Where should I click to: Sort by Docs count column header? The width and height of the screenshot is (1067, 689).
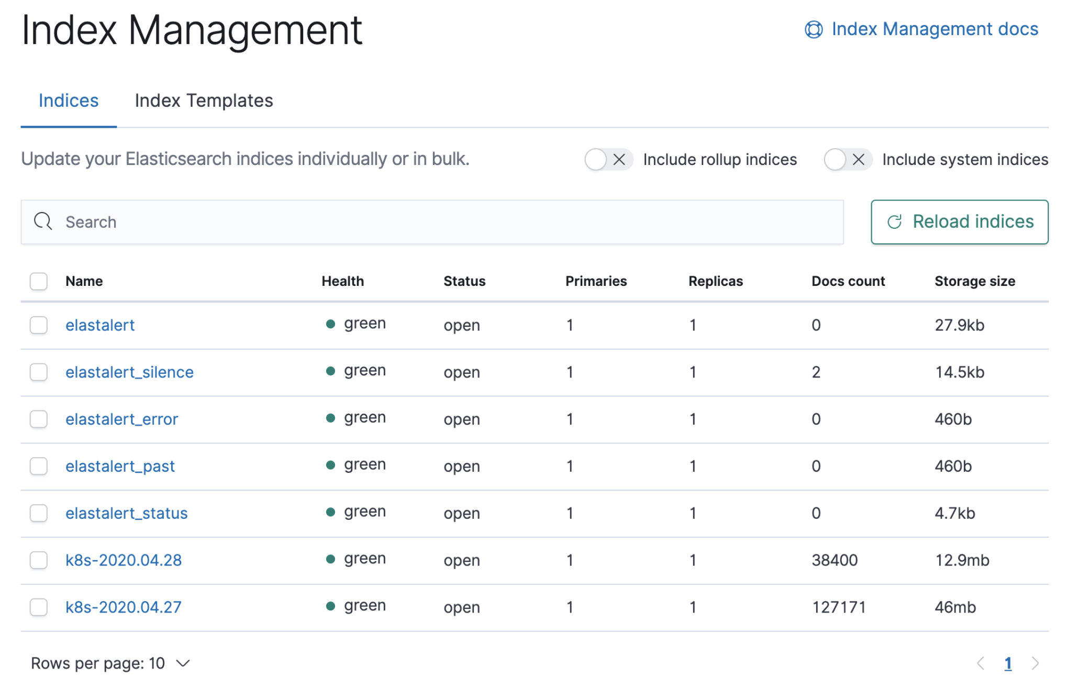pyautogui.click(x=848, y=281)
